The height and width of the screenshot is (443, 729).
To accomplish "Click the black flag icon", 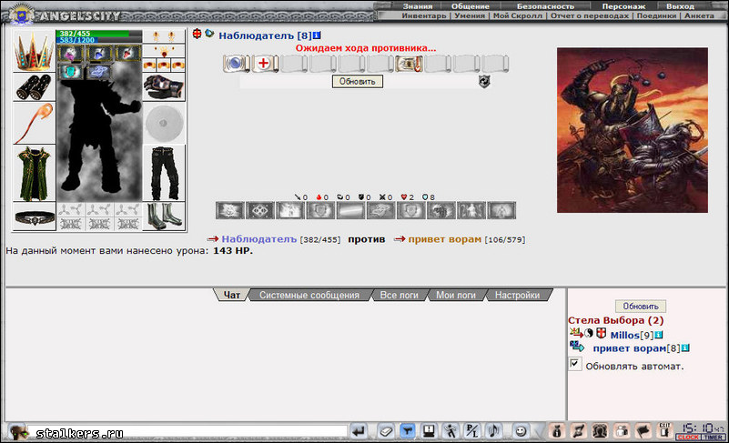I will tap(643, 432).
